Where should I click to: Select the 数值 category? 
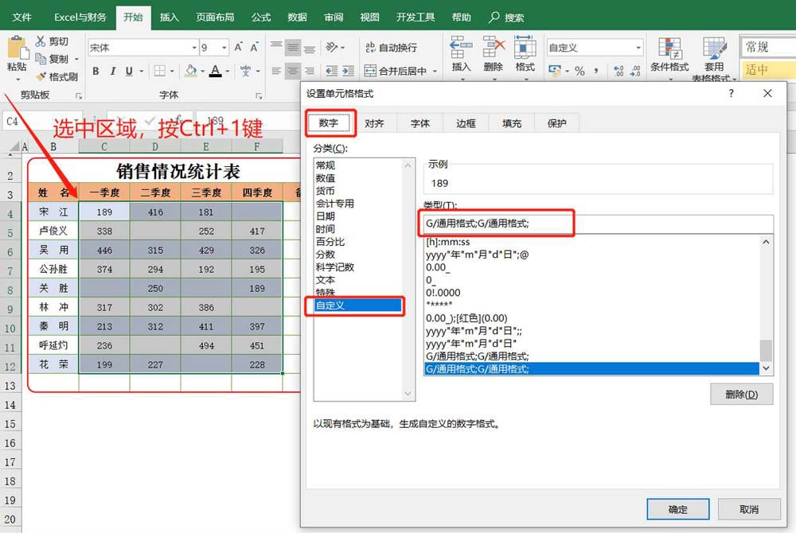(326, 178)
